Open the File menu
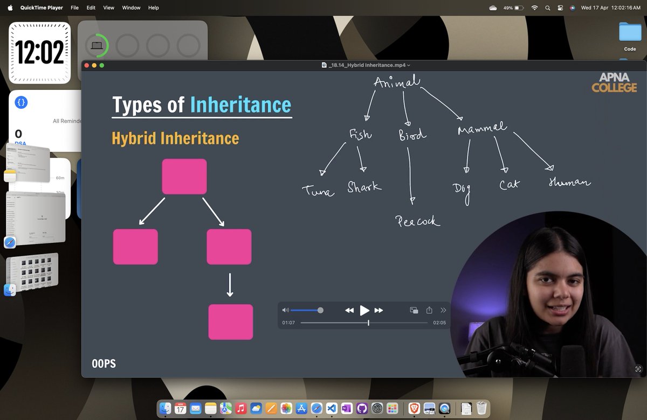The width and height of the screenshot is (647, 420). [x=74, y=8]
